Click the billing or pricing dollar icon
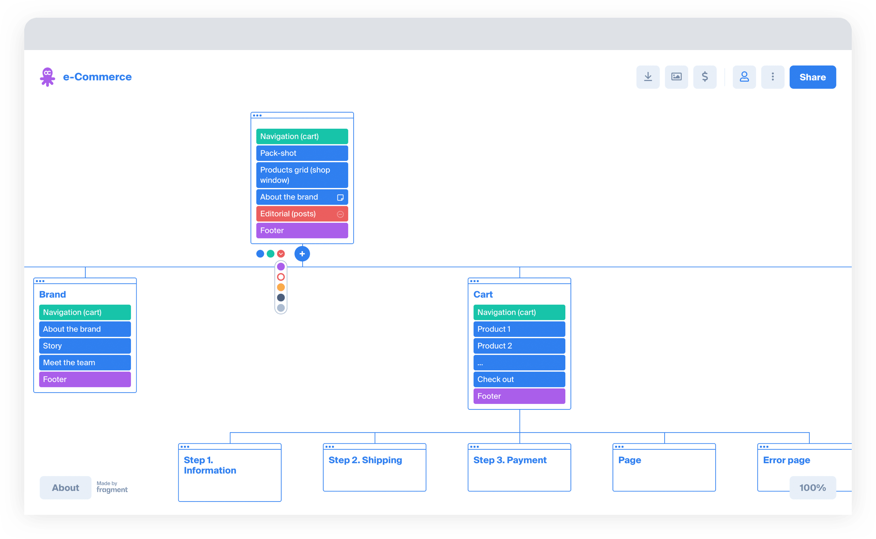Viewport: 876px width, 539px height. 705,77
